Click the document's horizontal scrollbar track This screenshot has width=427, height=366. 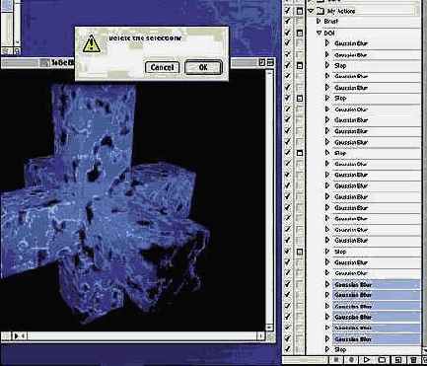141,336
